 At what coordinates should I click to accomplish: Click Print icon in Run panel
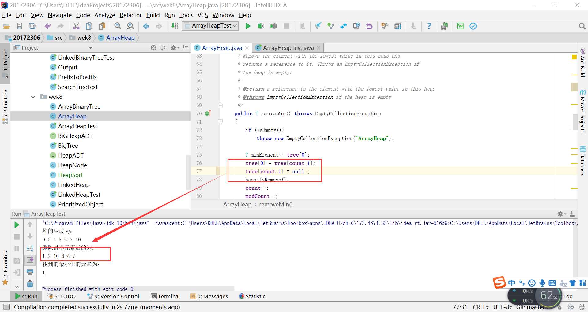[30, 272]
